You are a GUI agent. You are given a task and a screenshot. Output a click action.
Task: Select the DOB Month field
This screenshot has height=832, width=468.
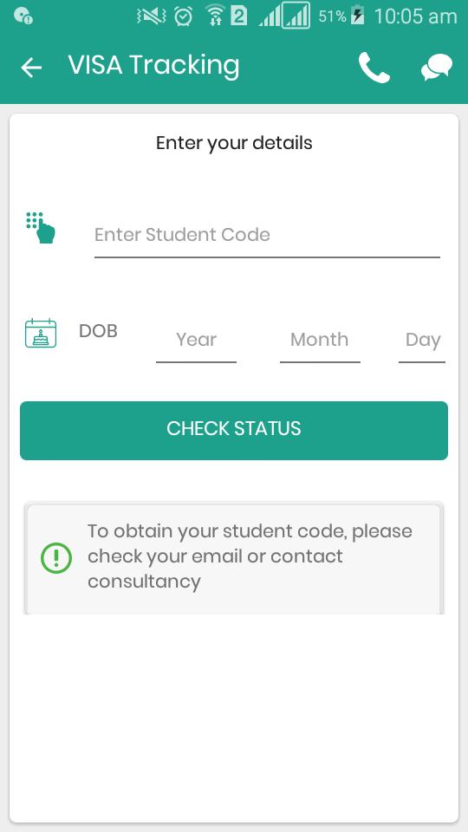pos(320,340)
